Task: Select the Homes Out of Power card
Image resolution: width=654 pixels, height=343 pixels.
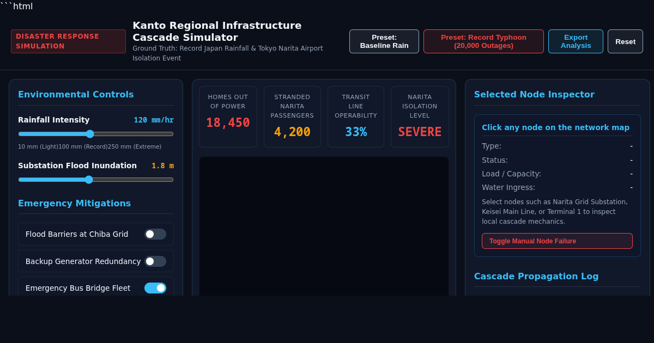Action: [228, 117]
